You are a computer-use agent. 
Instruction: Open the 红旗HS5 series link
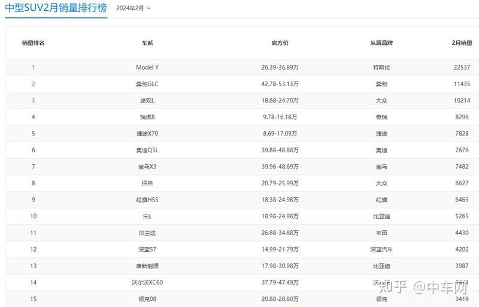pyautogui.click(x=147, y=200)
